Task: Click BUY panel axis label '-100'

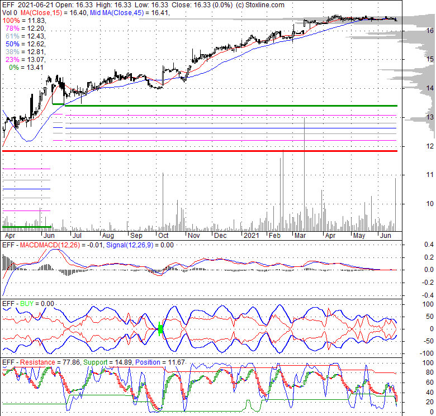Action: point(426,353)
